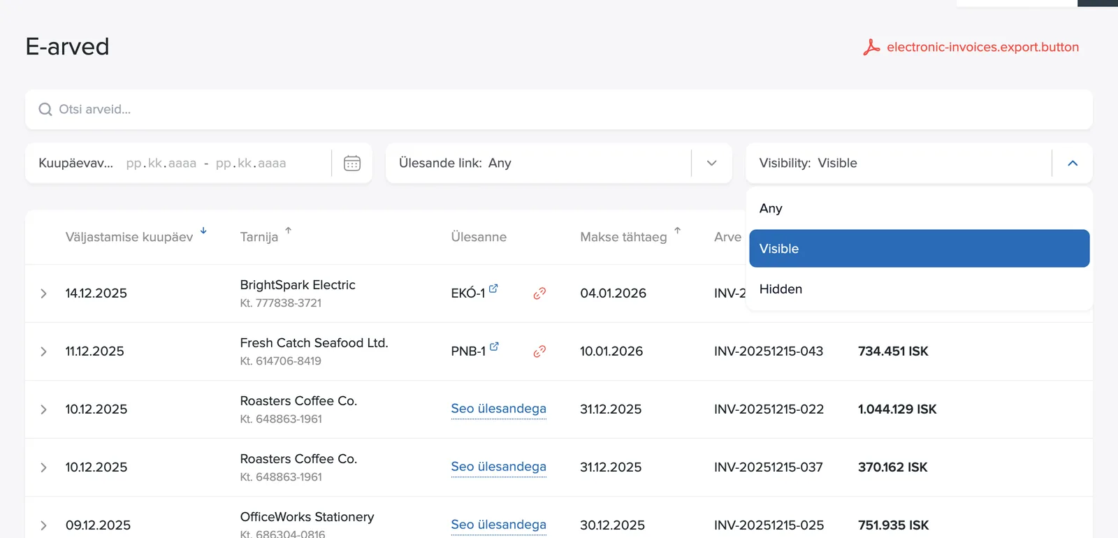
Task: Click Fresh Catch Seafood Ltd. supplier name
Action: (x=314, y=343)
